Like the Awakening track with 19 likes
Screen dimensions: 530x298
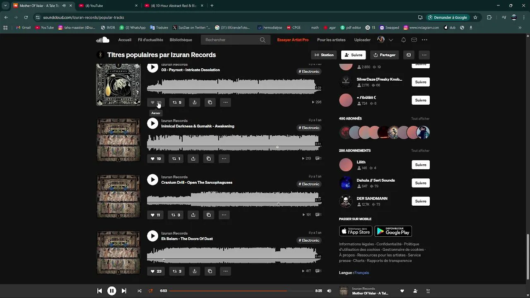point(156,159)
